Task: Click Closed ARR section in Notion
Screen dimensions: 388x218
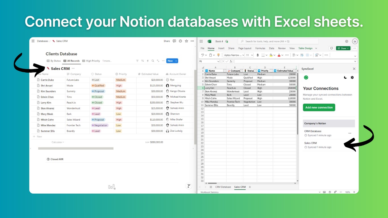Action: point(55,159)
